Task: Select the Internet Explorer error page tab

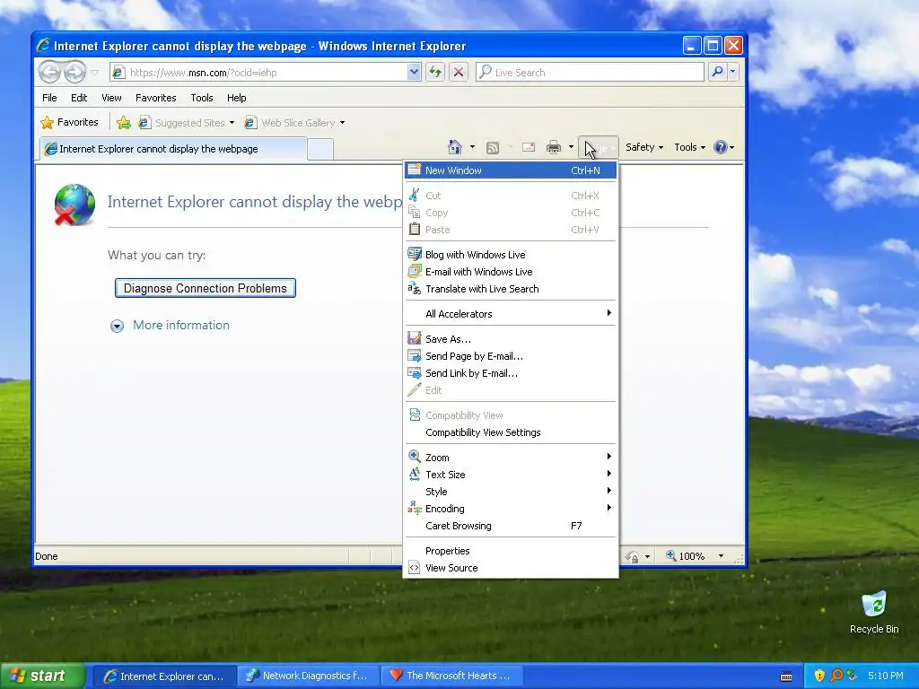Action: pyautogui.click(x=173, y=149)
